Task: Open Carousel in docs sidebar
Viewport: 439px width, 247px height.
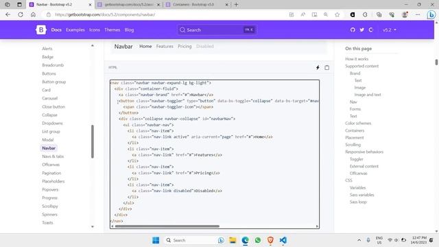Action: click(x=49, y=98)
